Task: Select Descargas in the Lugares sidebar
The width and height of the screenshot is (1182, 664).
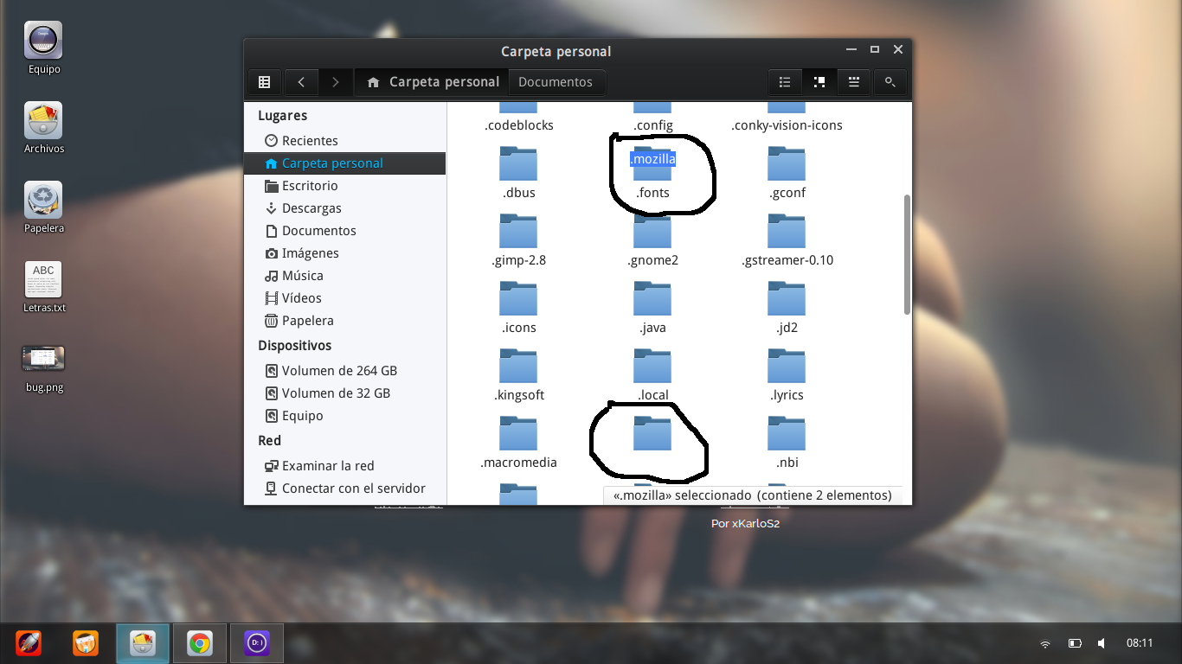Action: tap(311, 208)
